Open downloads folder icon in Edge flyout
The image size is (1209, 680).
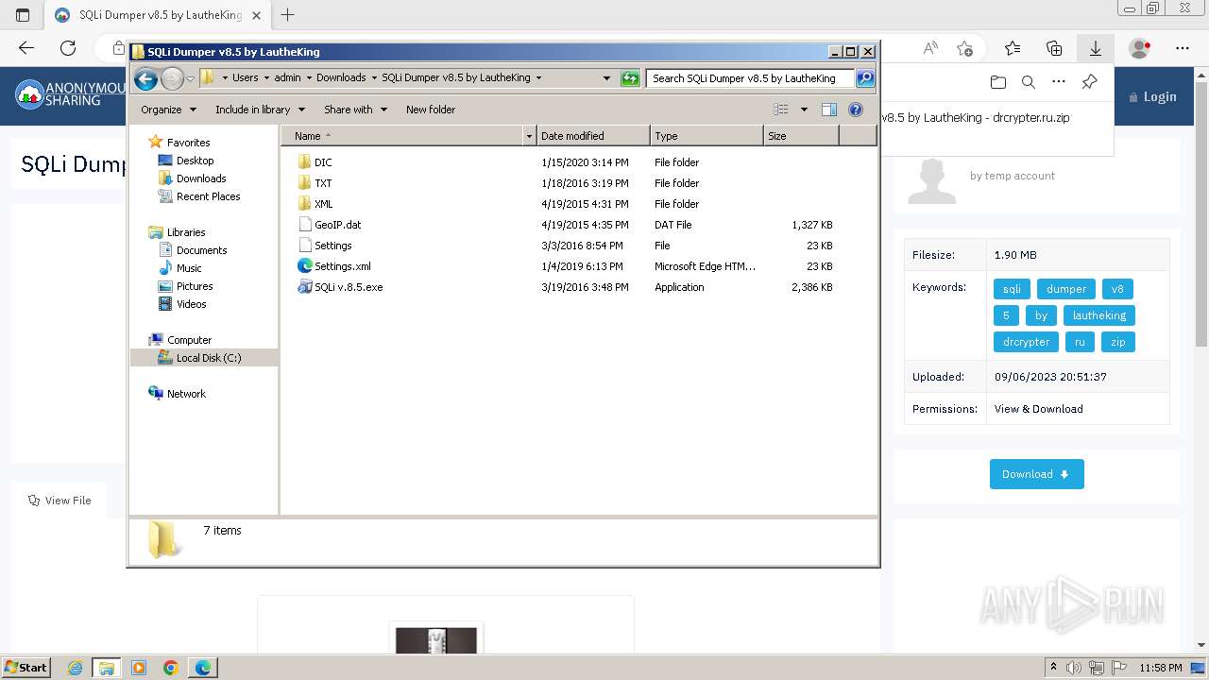tap(998, 82)
